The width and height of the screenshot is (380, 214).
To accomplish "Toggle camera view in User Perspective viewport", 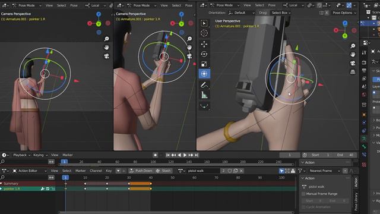I will (x=353, y=63).
